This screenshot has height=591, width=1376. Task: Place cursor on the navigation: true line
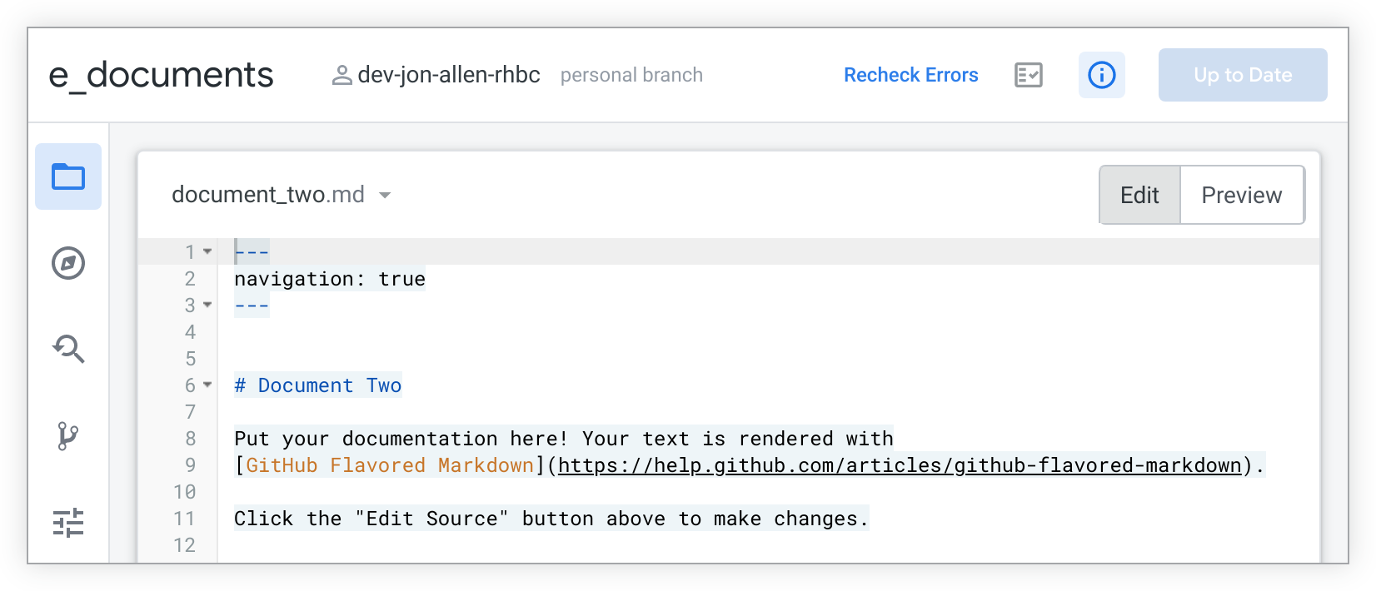click(330, 279)
